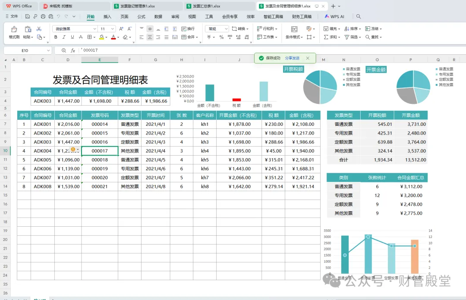The width and height of the screenshot is (466, 300).
Task: Click the Wrap Text (换行) button
Action: click(x=188, y=29)
